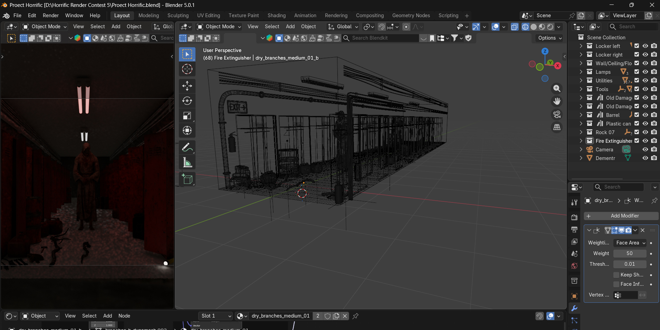Open the viewport Options button
The height and width of the screenshot is (330, 660).
[x=550, y=38]
